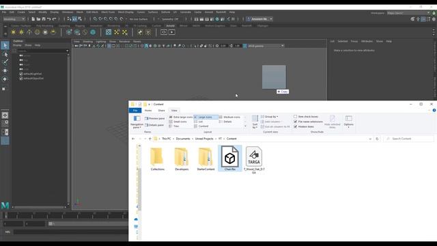Click the Redo arrow in Maya status line
Viewport: 437px width, 246px height.
[x=54, y=19]
